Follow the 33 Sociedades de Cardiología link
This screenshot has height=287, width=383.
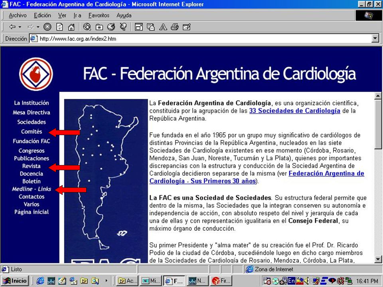coord(294,111)
